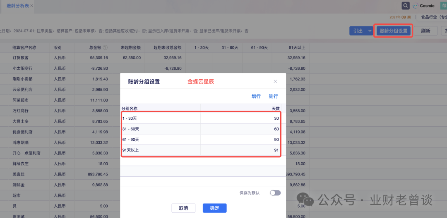Open the 食品行业 organization selector
This screenshot has width=447, height=218.
point(433,17)
